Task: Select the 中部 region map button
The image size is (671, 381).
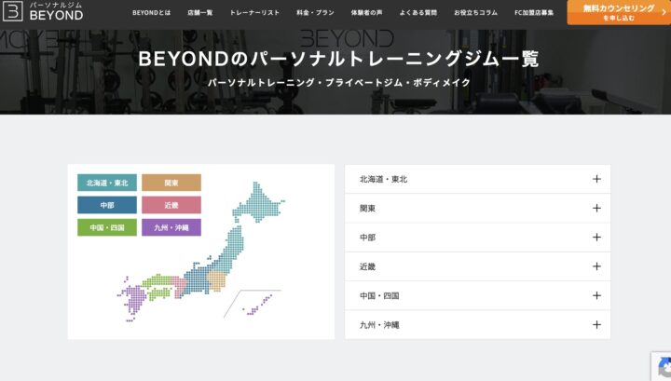Action: (107, 205)
